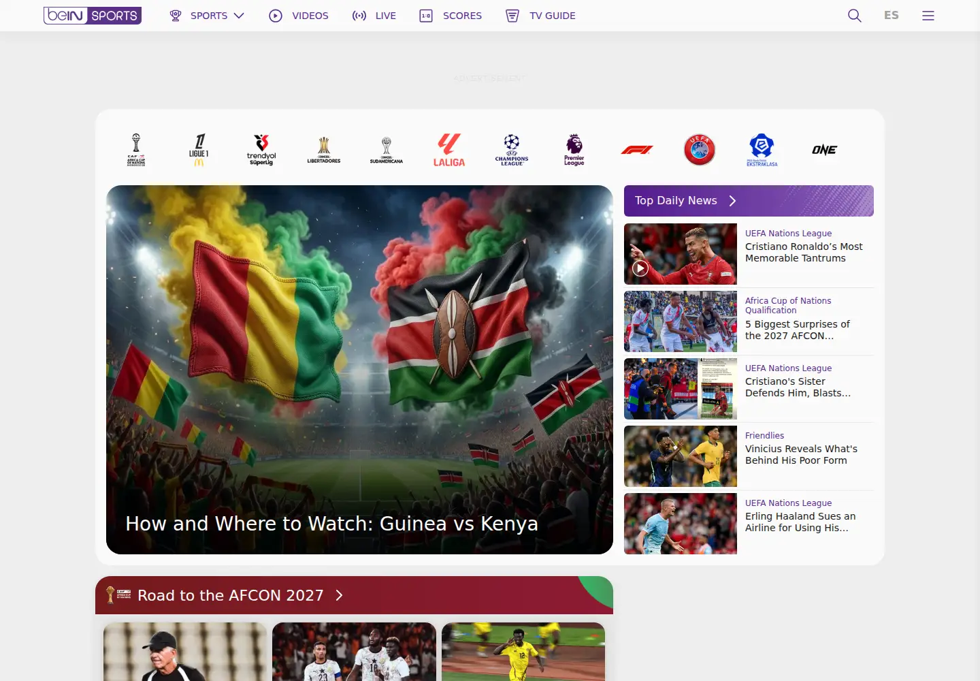Screen dimensions: 980x681
Task: Open the hamburger menu icon
Action: coord(928,16)
